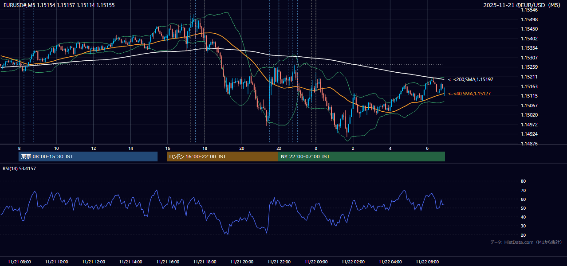
Task: Click hour label 14 under the price chart
Action: point(131,148)
